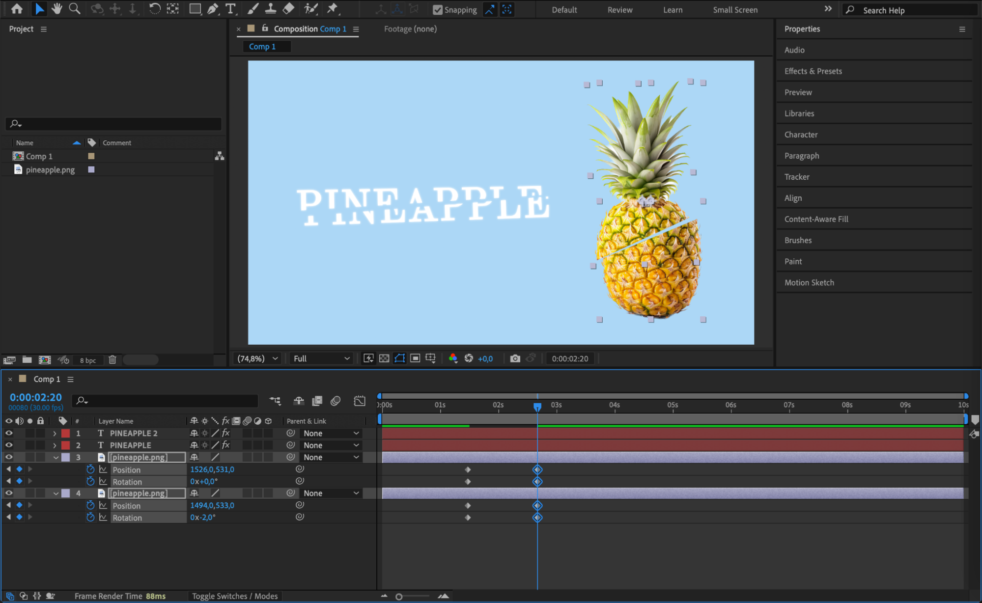Select the Puppet Pin tool

tap(333, 8)
